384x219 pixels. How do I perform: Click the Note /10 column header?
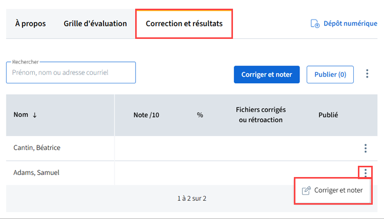click(146, 115)
